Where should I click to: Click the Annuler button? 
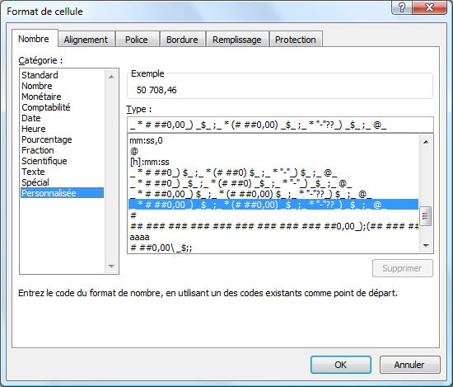tap(409, 365)
